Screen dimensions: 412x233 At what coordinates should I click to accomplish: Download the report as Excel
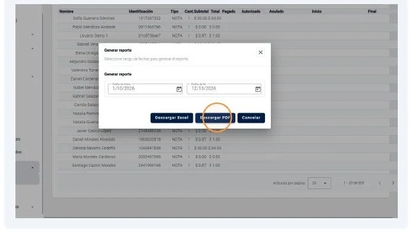(171, 117)
